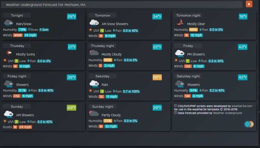
Task: Click the Friday night 91% humidity value
Action: tap(22, 91)
